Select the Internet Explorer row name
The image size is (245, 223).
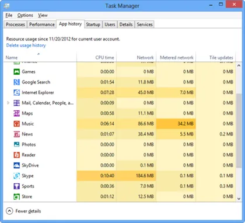pyautogui.click(x=38, y=93)
